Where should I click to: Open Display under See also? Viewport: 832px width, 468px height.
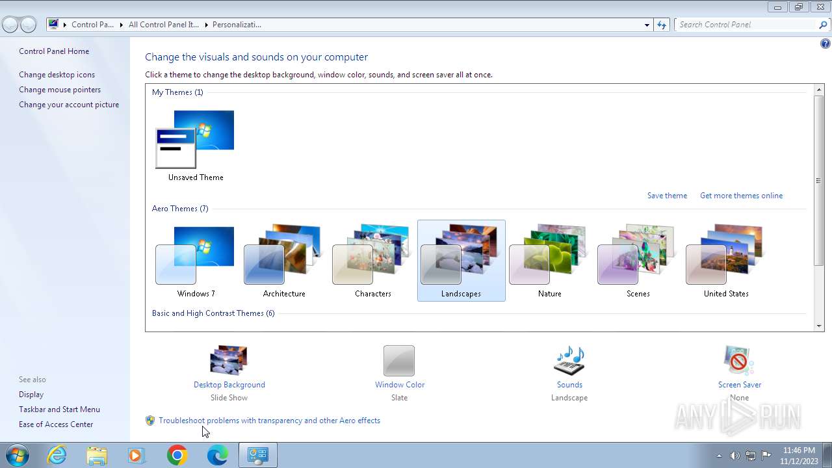pos(31,395)
